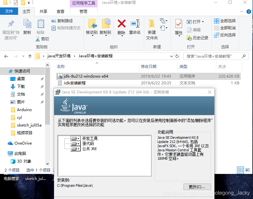Switch to the View (查看) tab
The height and width of the screenshot is (199, 253).
(x=61, y=12)
